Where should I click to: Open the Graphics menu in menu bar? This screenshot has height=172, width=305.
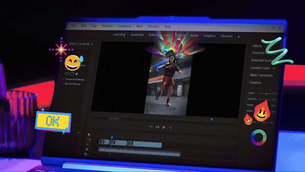[124, 26]
